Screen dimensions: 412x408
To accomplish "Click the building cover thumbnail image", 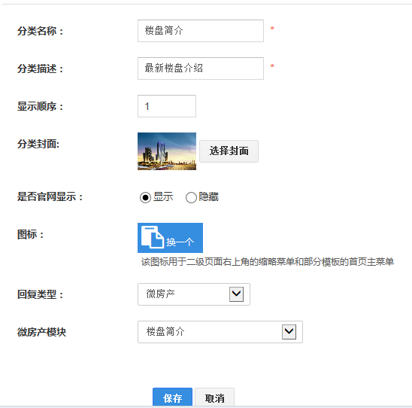I will click(x=167, y=151).
